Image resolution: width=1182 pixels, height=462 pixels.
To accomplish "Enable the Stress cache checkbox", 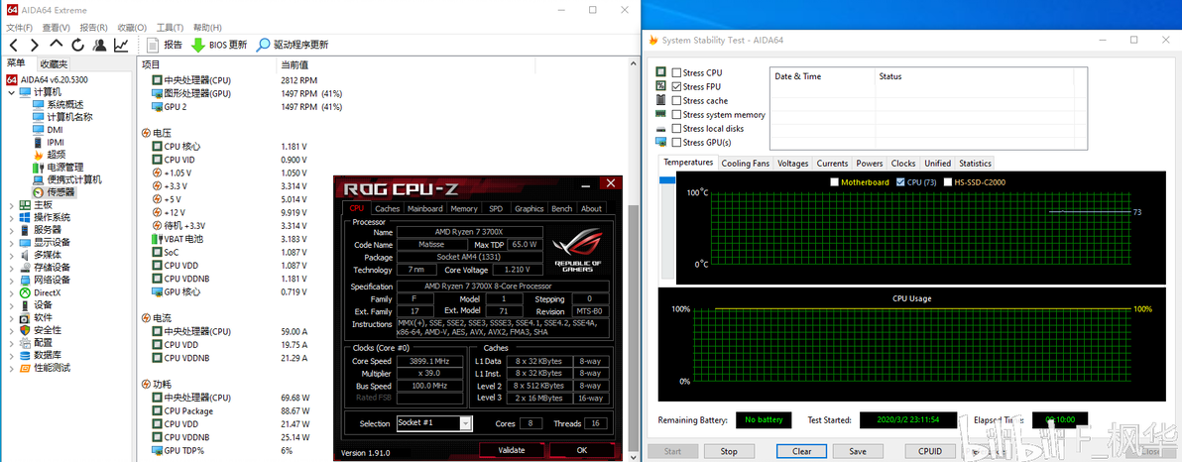I will coord(676,101).
